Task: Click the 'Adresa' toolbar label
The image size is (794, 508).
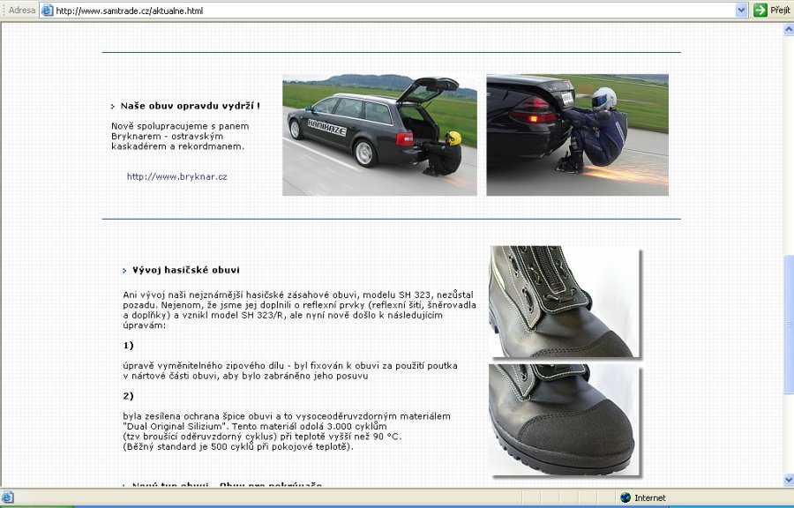Action: pos(22,11)
